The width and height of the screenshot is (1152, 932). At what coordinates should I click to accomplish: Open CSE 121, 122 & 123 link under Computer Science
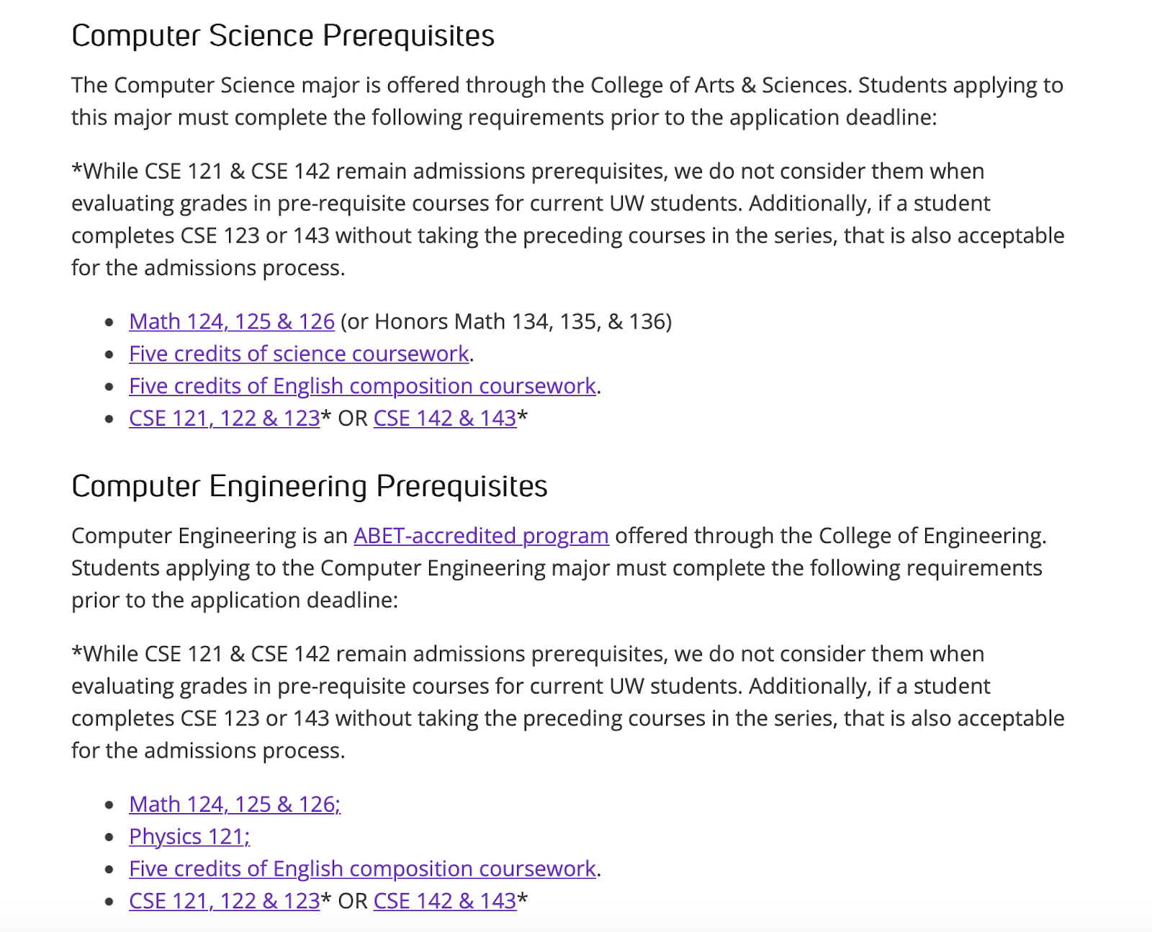point(224,418)
